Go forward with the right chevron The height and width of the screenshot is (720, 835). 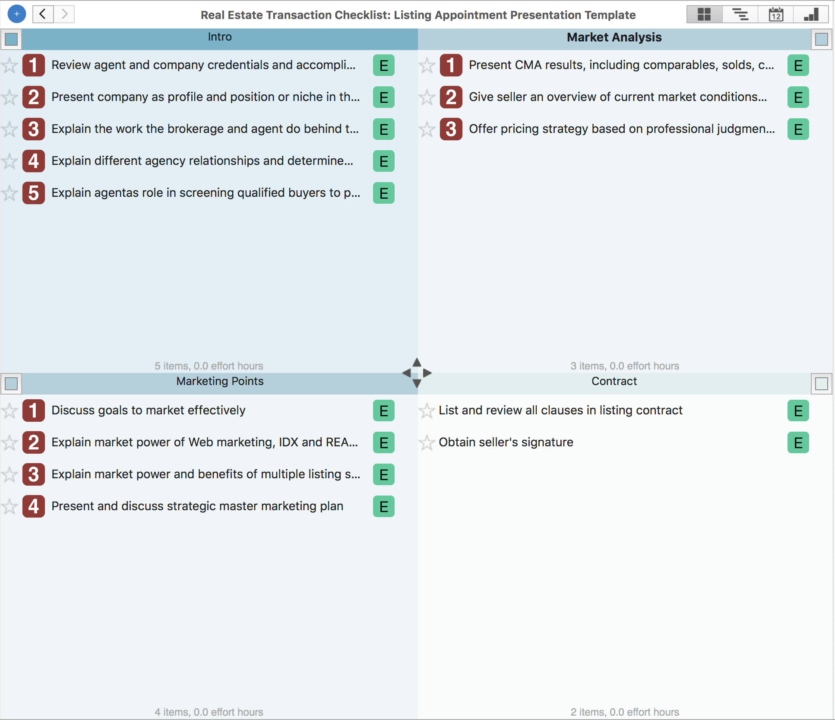pyautogui.click(x=64, y=14)
